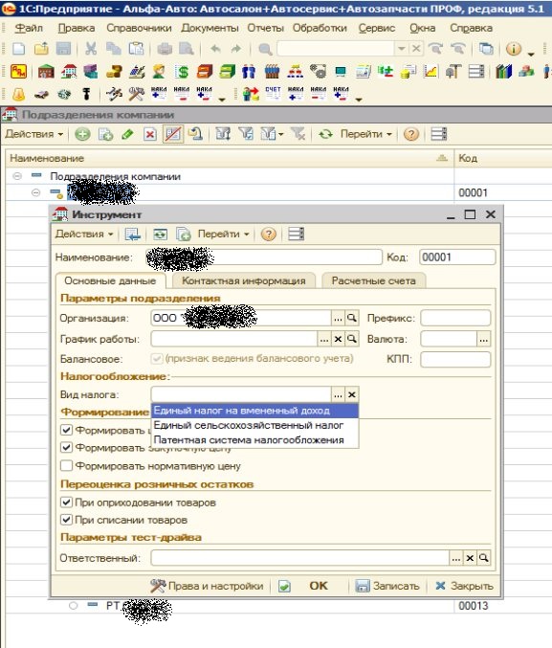Collapse the department node with code 00001

click(x=36, y=192)
